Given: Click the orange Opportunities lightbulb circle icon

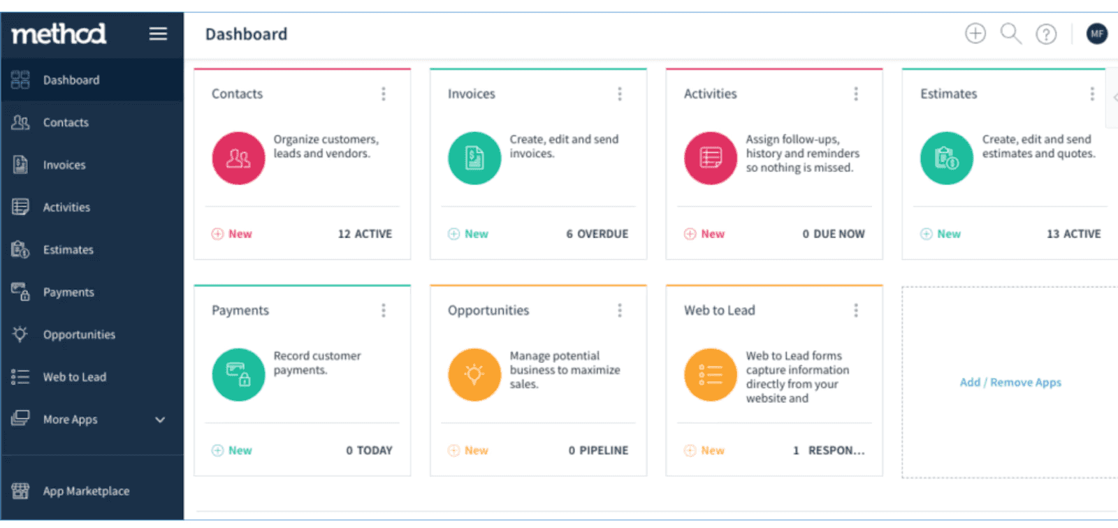Looking at the screenshot, I should 474,375.
